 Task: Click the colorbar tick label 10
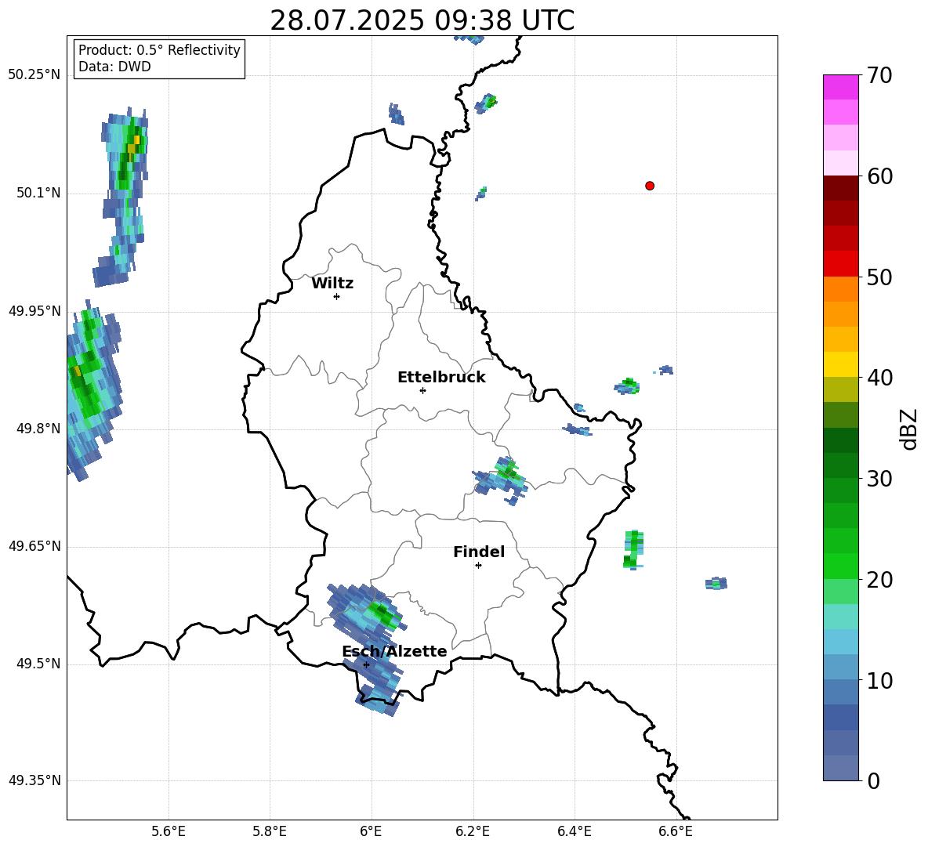(880, 681)
